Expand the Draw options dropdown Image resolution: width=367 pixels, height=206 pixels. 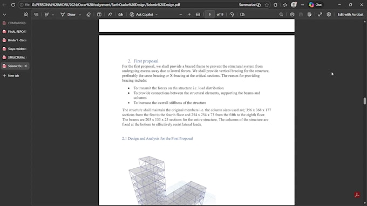(80, 15)
